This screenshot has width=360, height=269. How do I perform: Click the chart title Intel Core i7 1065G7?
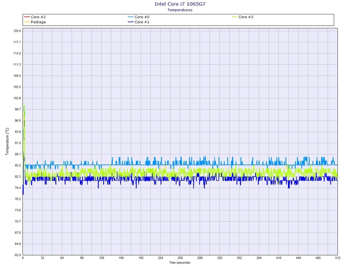click(x=180, y=4)
